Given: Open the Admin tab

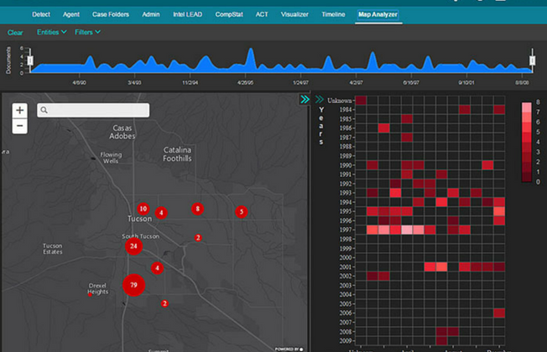Looking at the screenshot, I should 151,14.
